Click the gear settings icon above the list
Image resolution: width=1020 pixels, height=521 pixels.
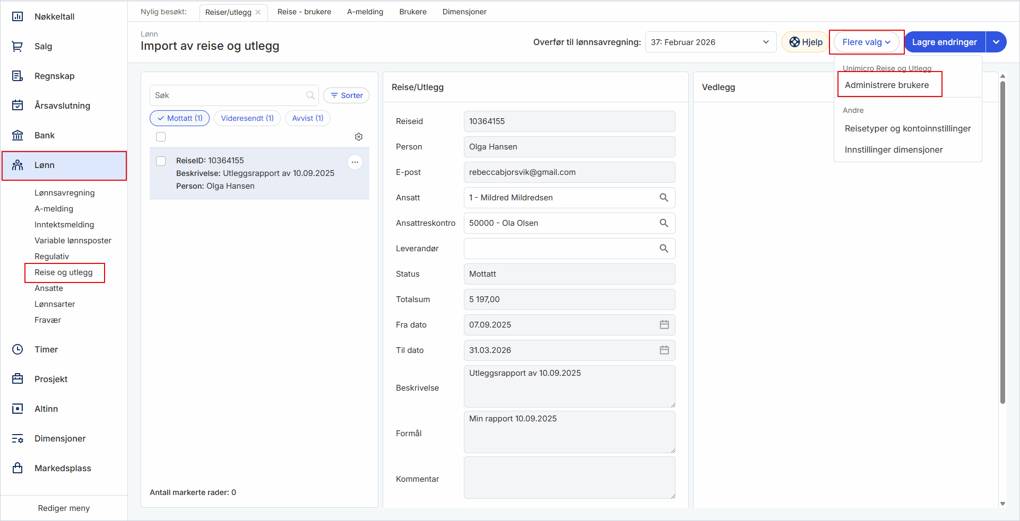click(x=359, y=137)
